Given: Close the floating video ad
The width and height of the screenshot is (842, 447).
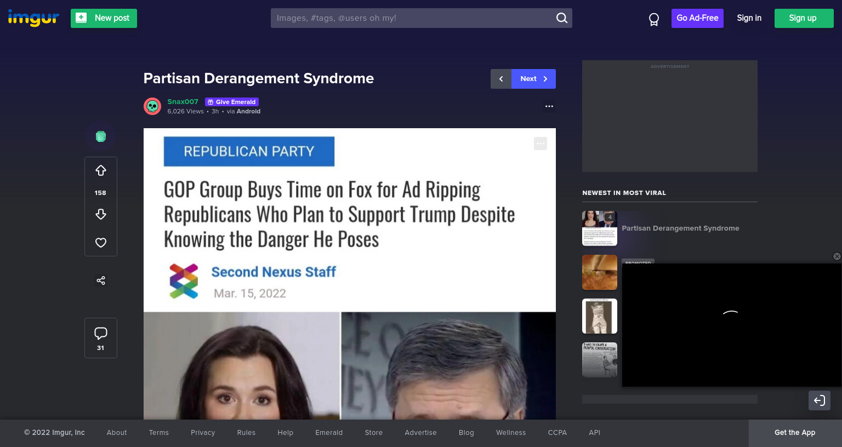Looking at the screenshot, I should point(837,256).
